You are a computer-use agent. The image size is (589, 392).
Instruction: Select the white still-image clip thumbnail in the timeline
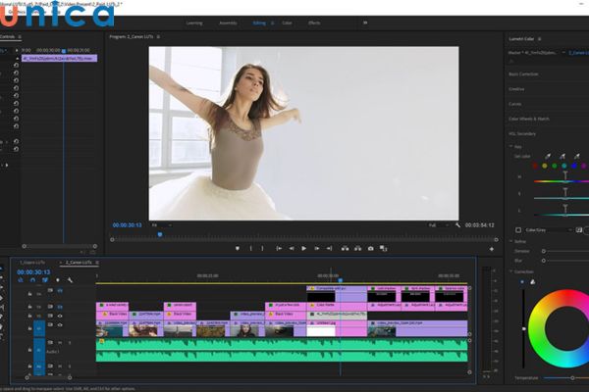[321, 331]
